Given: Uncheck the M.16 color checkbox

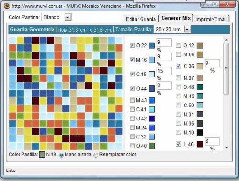Looking at the screenshot, I should (x=132, y=60).
